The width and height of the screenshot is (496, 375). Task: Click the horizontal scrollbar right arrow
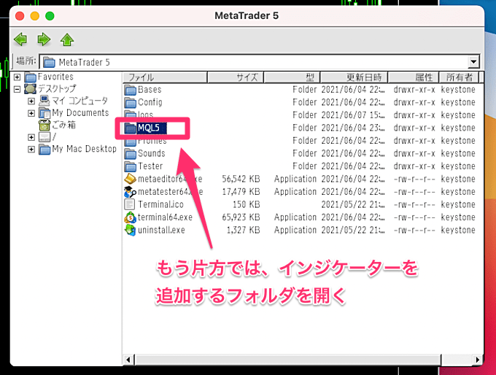pos(478,360)
